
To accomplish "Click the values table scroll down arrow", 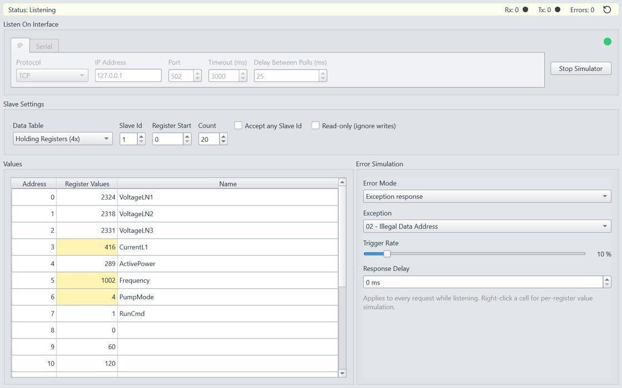I will (342, 373).
